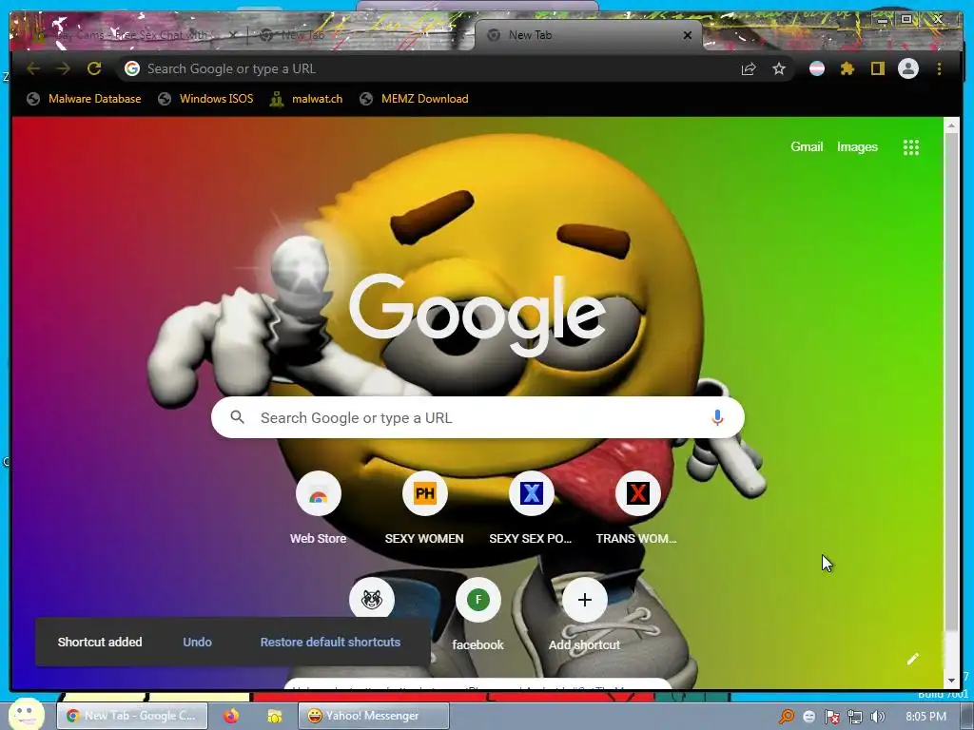Go forward with the forward arrow

click(64, 68)
